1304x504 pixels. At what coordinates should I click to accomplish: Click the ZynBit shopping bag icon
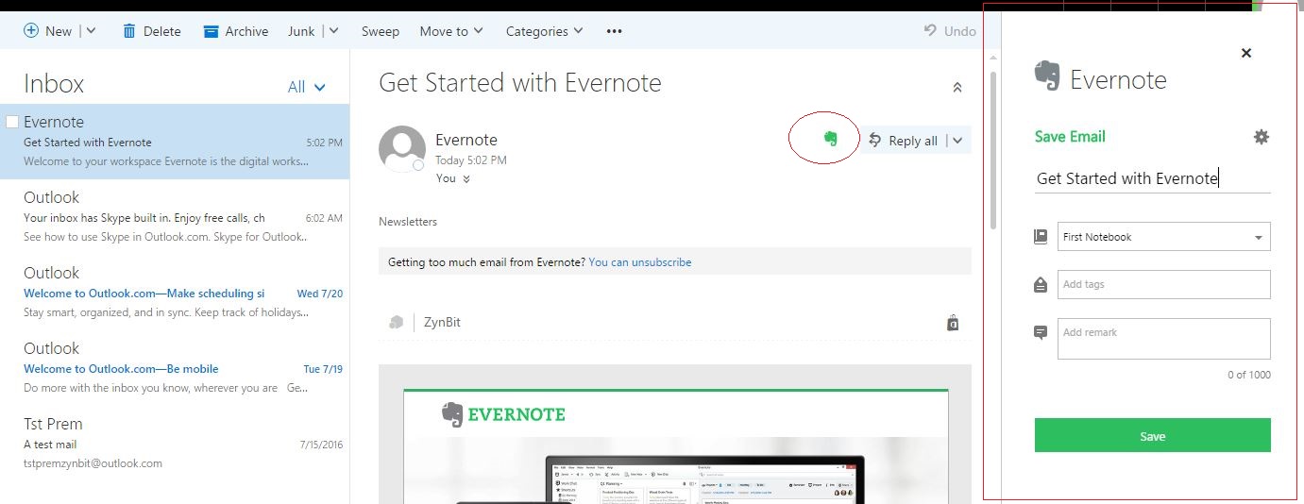953,324
